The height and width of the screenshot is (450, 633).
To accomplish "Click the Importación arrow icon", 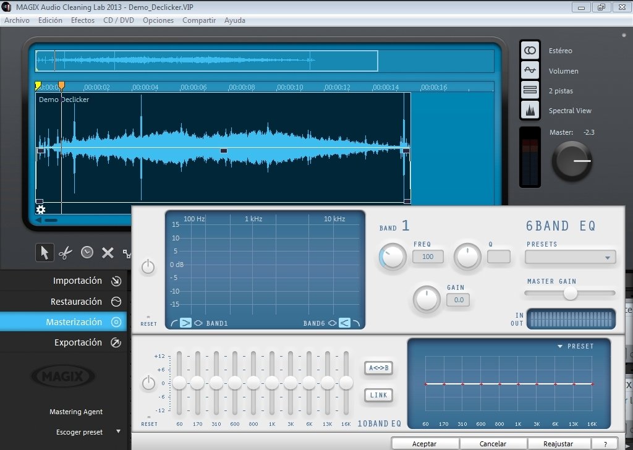I will (x=116, y=281).
